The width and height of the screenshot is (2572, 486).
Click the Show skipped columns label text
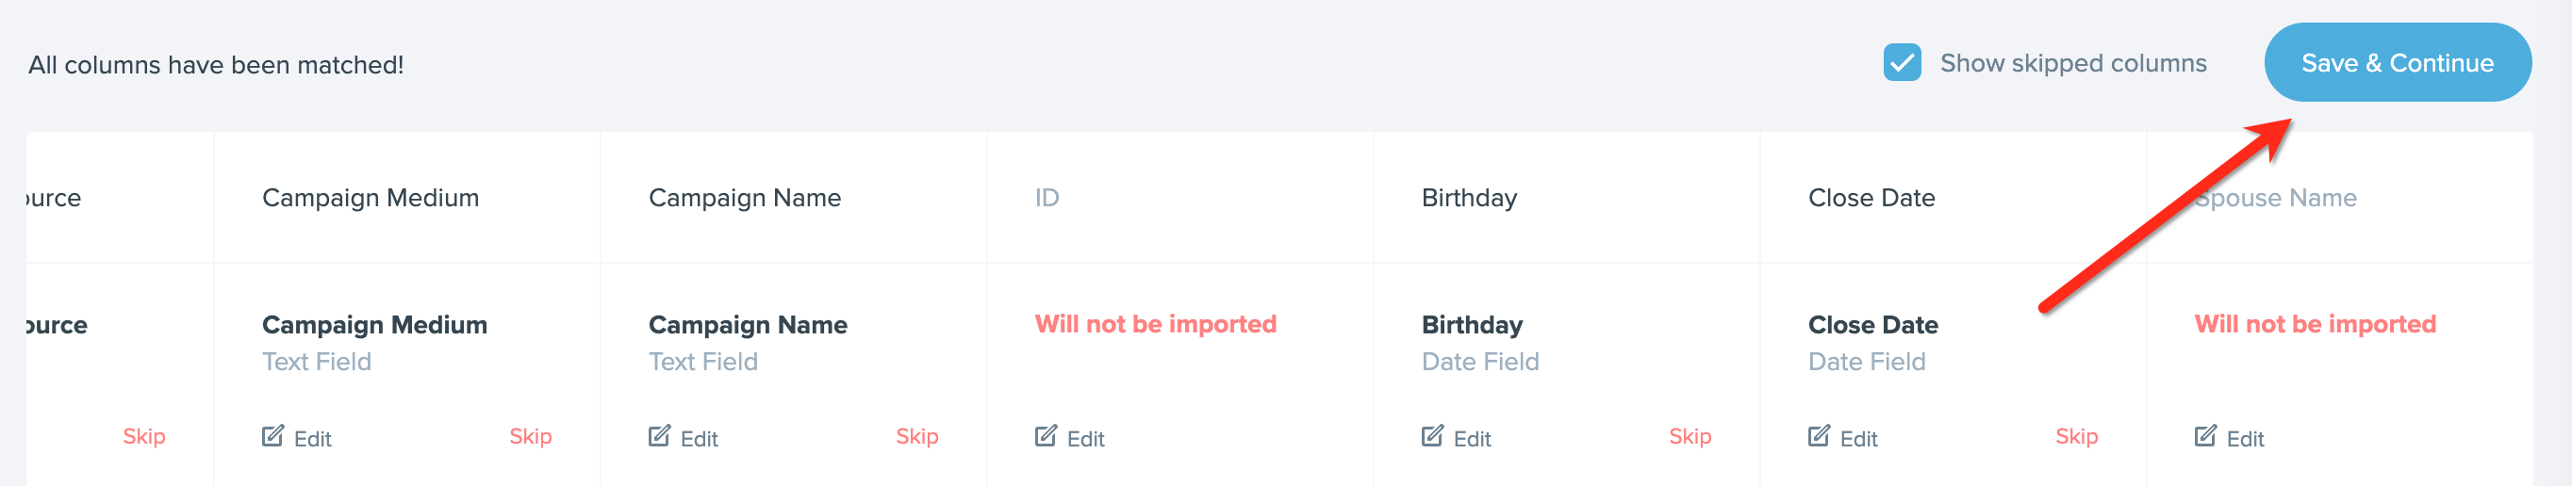pyautogui.click(x=2072, y=63)
